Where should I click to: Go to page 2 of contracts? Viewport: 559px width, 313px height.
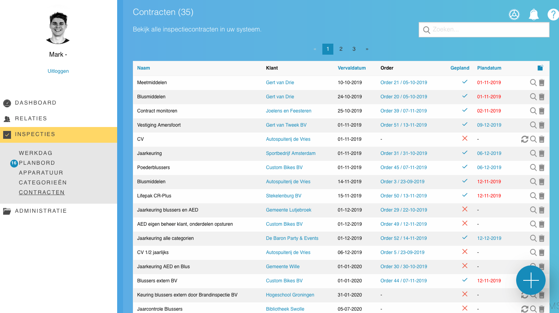[341, 49]
